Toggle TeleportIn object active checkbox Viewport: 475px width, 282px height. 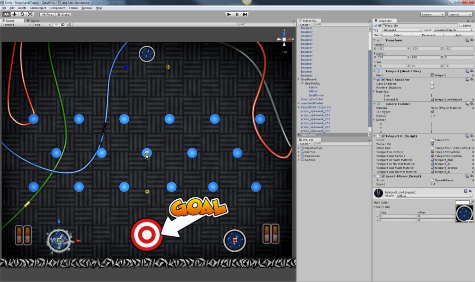pyautogui.click(x=380, y=26)
